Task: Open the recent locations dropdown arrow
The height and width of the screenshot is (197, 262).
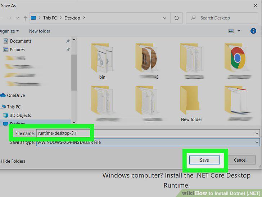Action: coord(18,18)
